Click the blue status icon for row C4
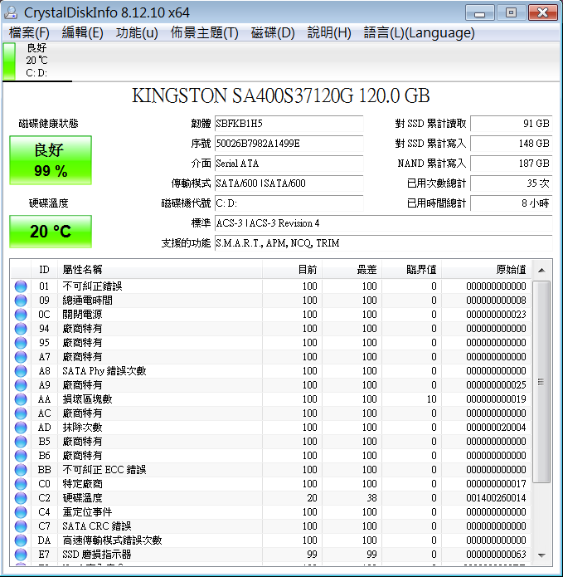Screen dimensions: 563x577 pos(21,512)
